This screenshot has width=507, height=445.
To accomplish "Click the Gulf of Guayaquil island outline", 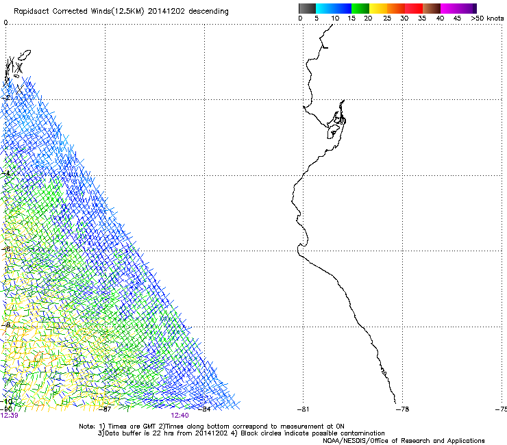I will (333, 131).
